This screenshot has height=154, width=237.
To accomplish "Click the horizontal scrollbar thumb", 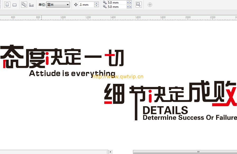I will 185,152.
